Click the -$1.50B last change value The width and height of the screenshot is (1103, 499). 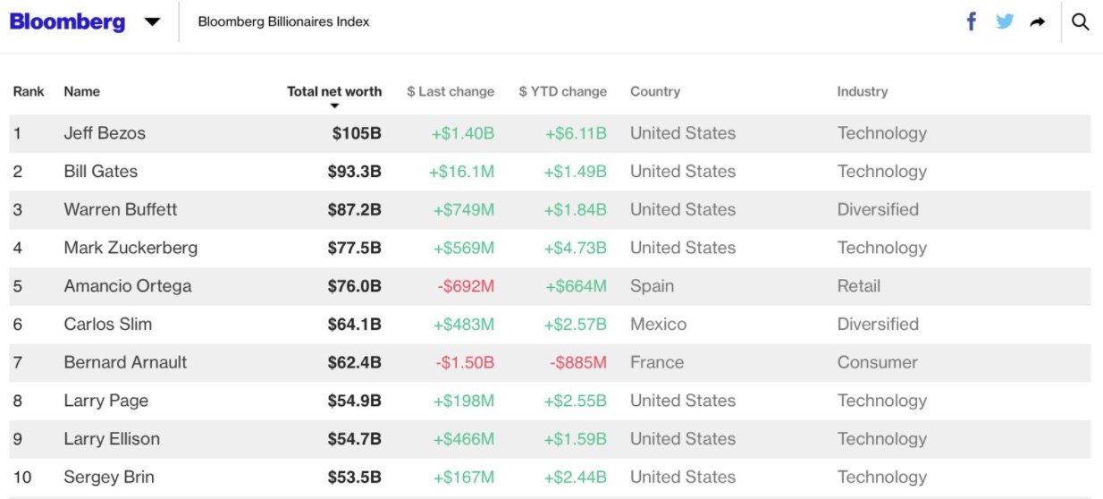pos(465,362)
